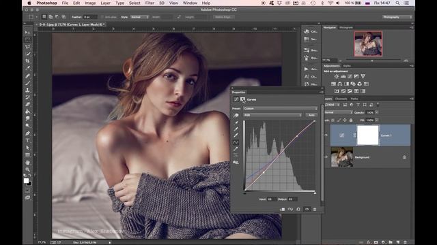Select the Clone Stamp tool
Viewport: 437px width, 245px height.
pyautogui.click(x=27, y=90)
